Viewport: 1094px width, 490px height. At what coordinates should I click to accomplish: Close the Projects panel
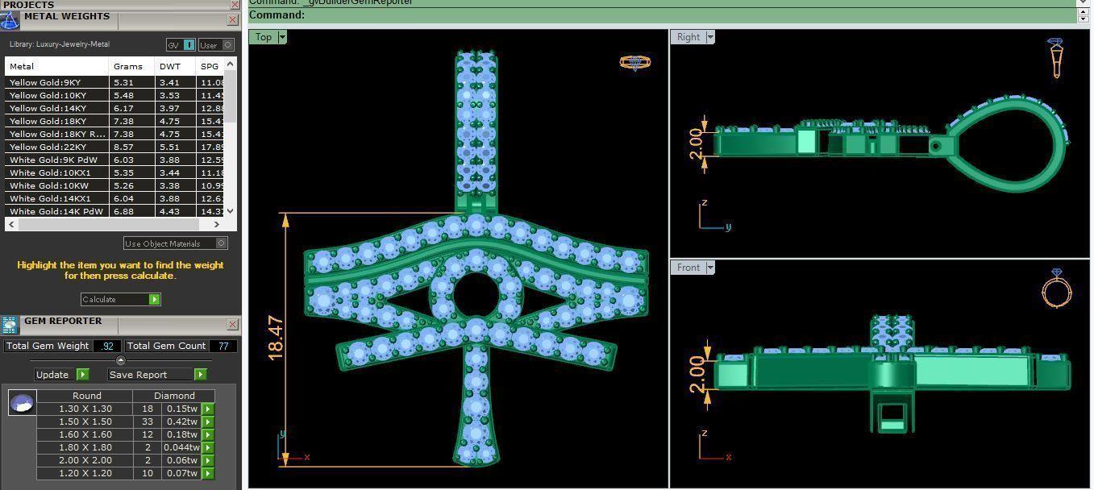[233, 4]
